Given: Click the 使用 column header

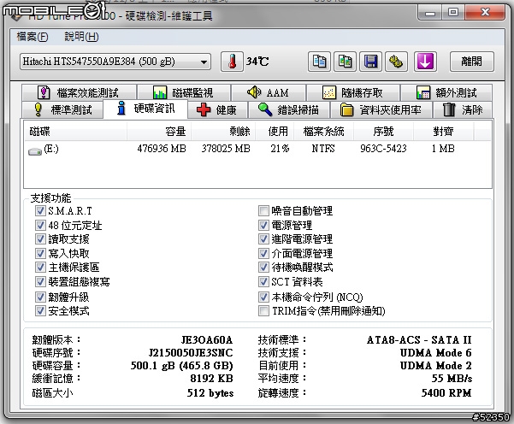Looking at the screenshot, I should tap(275, 132).
